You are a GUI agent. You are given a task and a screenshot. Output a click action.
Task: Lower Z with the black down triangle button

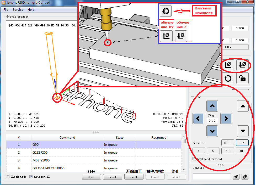[243, 131]
